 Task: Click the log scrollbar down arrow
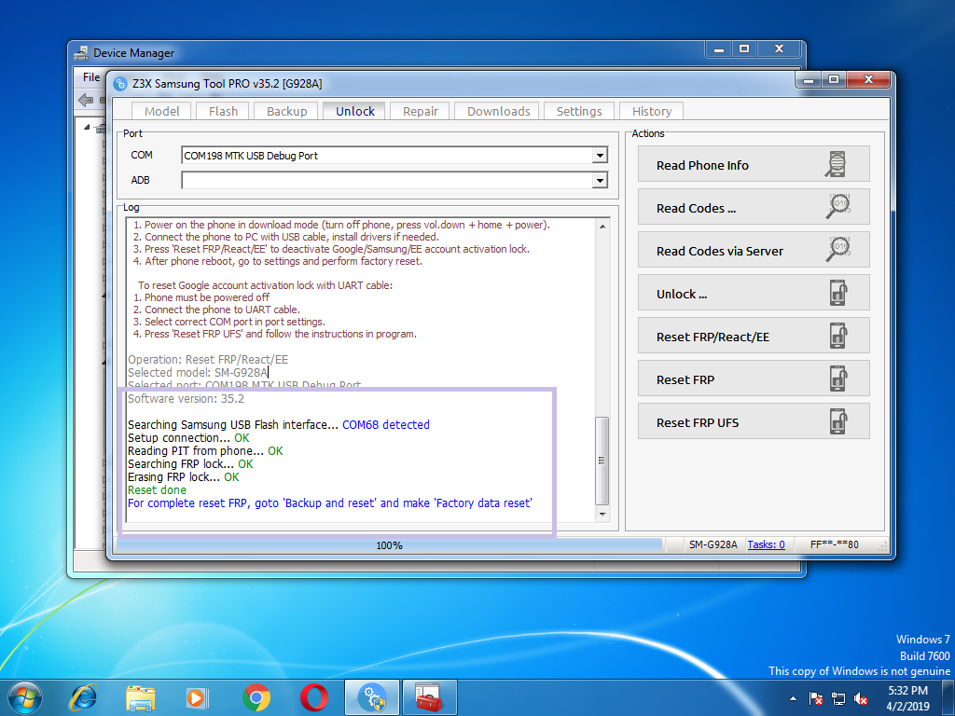click(602, 515)
